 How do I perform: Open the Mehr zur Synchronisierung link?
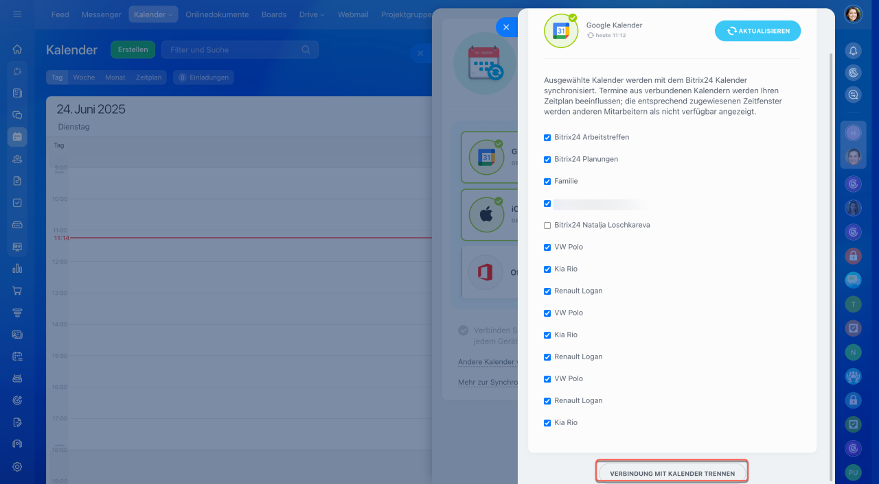coord(488,383)
